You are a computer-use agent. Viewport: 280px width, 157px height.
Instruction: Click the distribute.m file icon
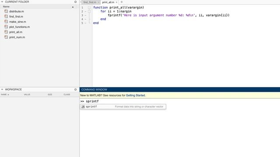[6, 11]
